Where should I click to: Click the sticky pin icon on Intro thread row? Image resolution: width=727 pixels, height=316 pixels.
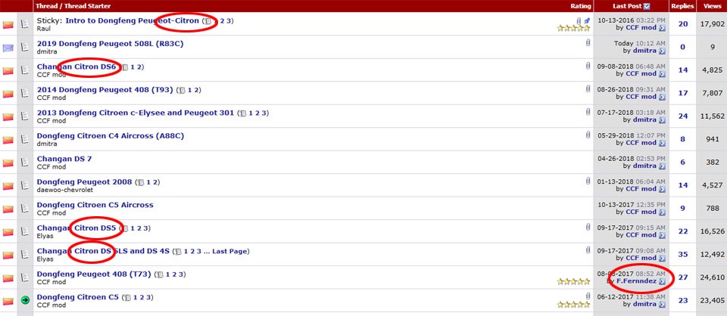click(587, 20)
